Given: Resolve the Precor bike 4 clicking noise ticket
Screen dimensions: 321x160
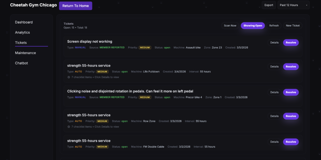Looking at the screenshot, I should tap(291, 92).
